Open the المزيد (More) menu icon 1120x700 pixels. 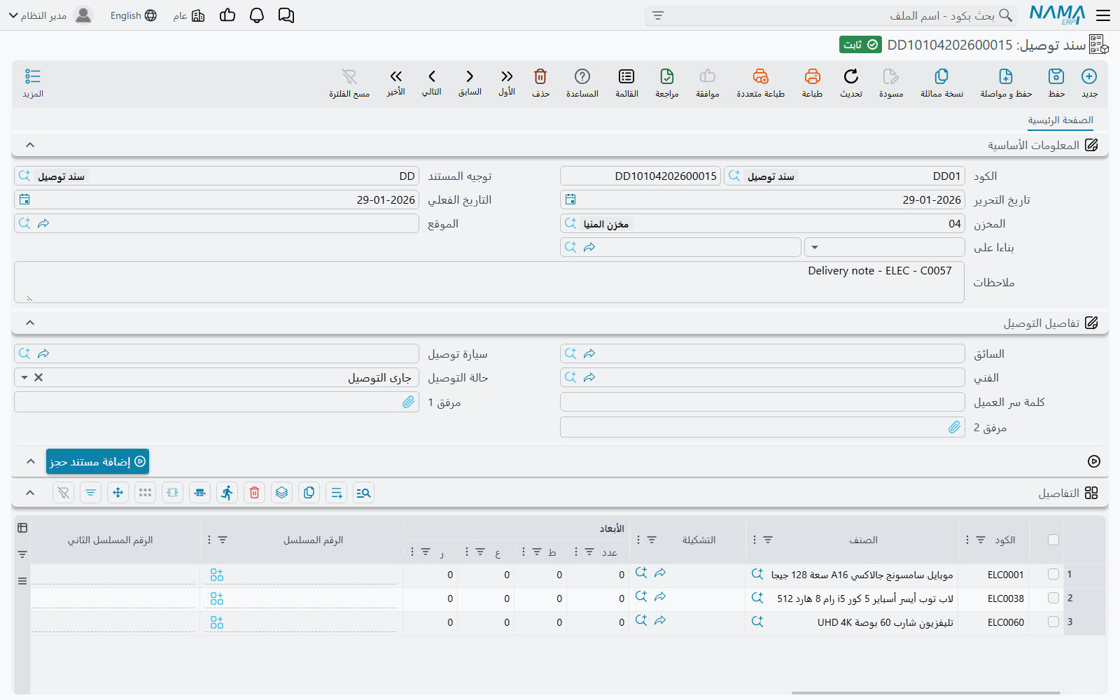click(33, 76)
